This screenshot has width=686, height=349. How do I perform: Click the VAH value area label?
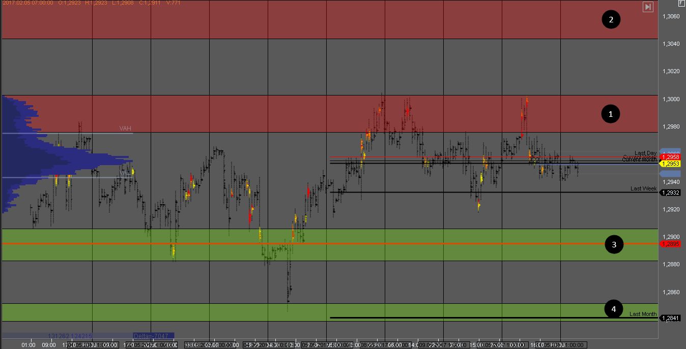125,129
